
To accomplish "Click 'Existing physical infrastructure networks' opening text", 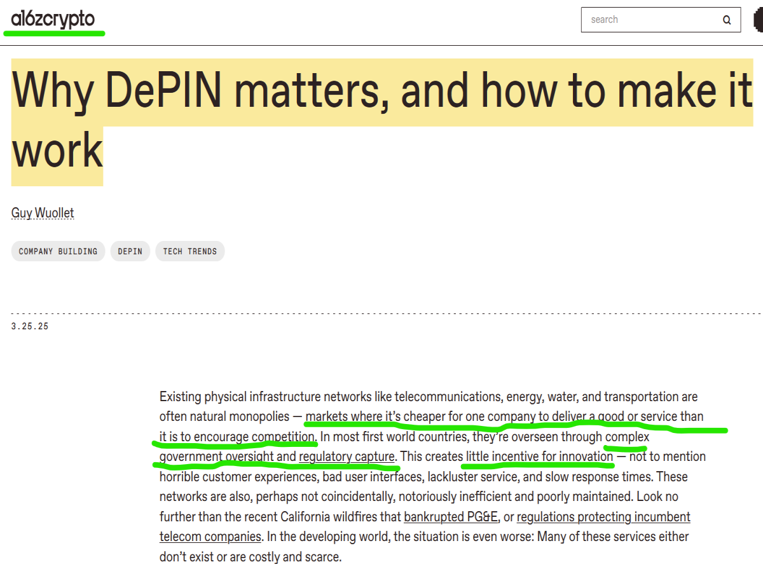I will pos(240,397).
